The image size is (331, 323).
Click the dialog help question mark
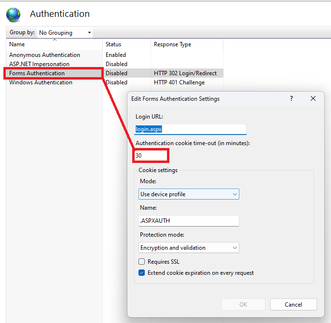291,98
